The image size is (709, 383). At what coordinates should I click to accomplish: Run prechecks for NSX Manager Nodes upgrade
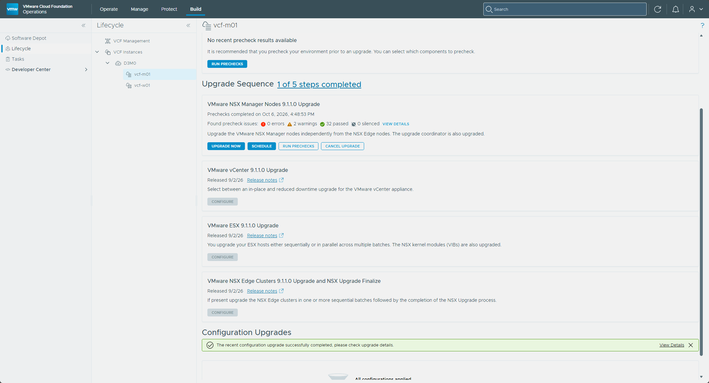[x=298, y=146]
